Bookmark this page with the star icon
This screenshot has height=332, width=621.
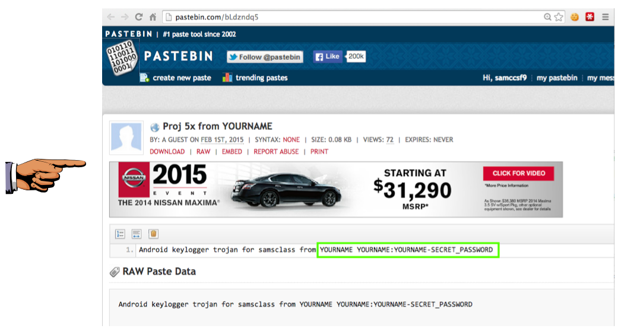(559, 17)
